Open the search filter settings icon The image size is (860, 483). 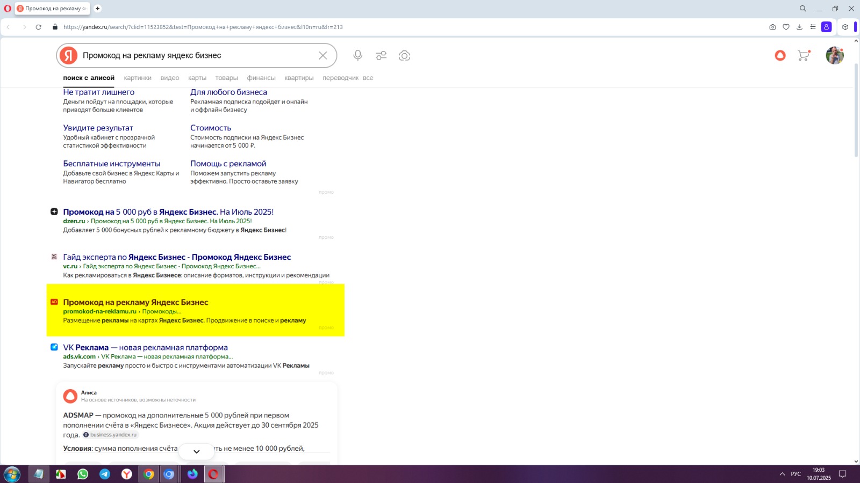[381, 55]
